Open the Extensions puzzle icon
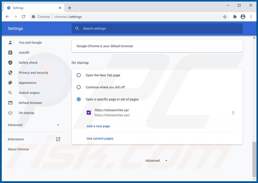The image size is (258, 183). point(235,17)
